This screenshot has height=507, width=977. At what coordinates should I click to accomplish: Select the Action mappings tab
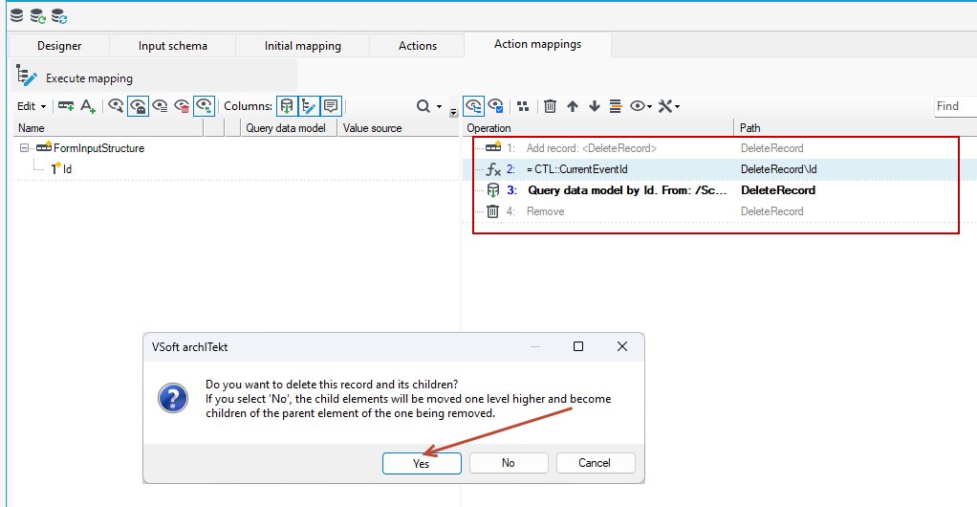click(x=537, y=44)
